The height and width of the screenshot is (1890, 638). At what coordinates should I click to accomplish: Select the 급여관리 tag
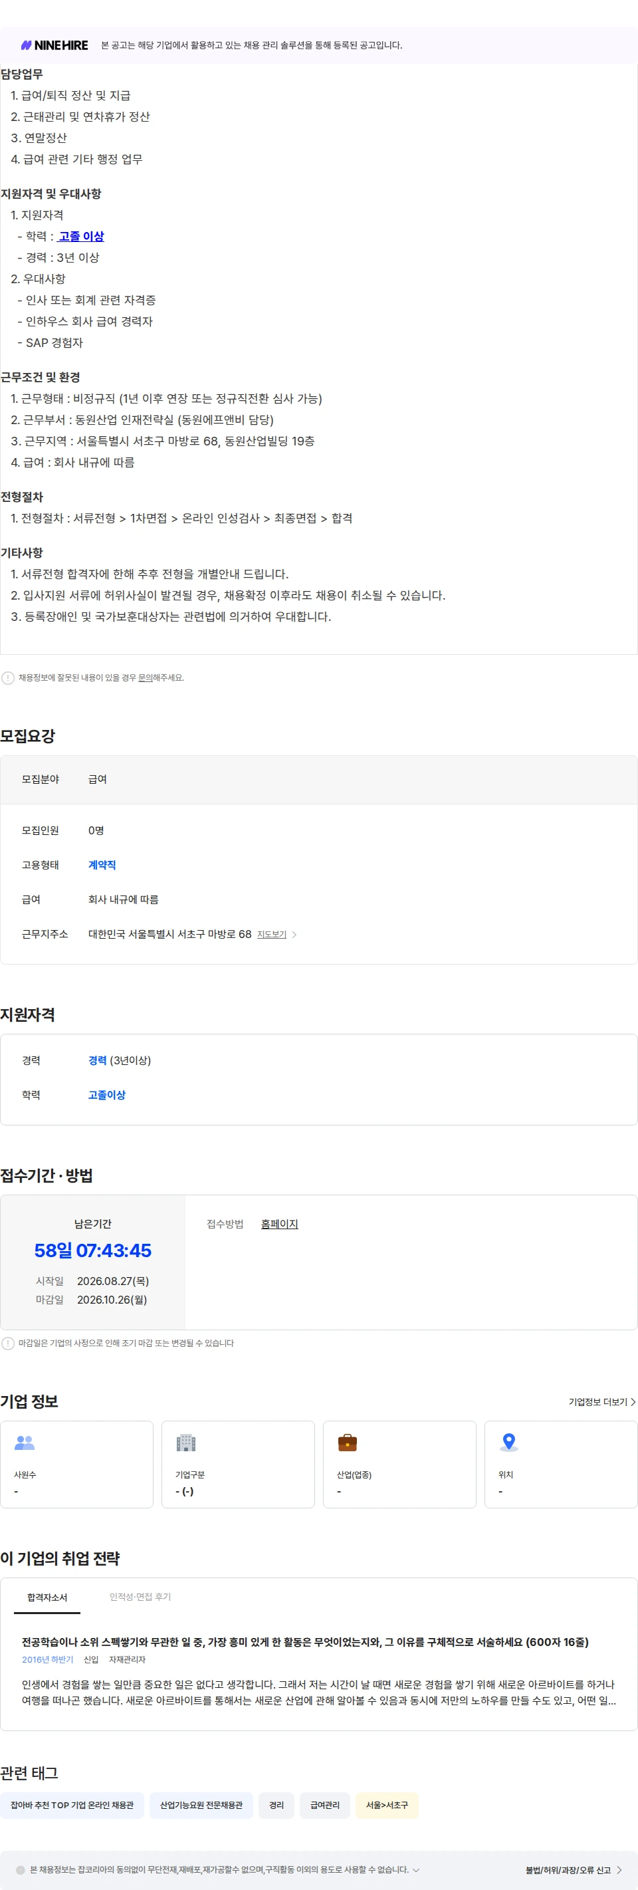point(325,1805)
